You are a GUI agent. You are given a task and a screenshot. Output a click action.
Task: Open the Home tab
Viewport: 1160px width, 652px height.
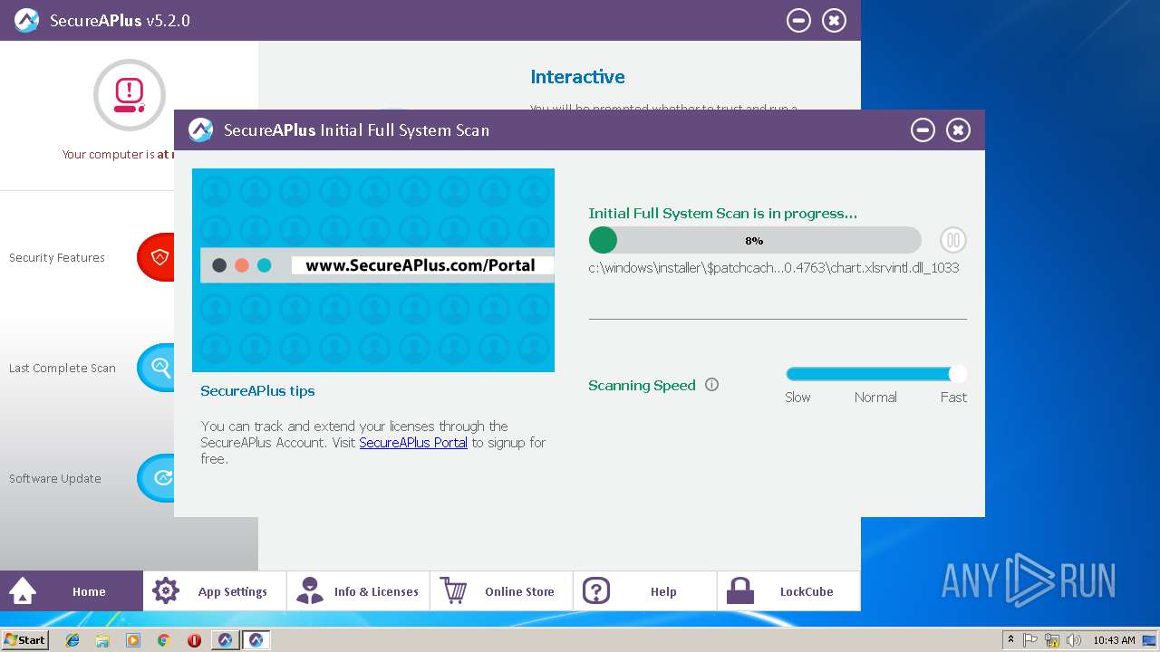coord(72,591)
